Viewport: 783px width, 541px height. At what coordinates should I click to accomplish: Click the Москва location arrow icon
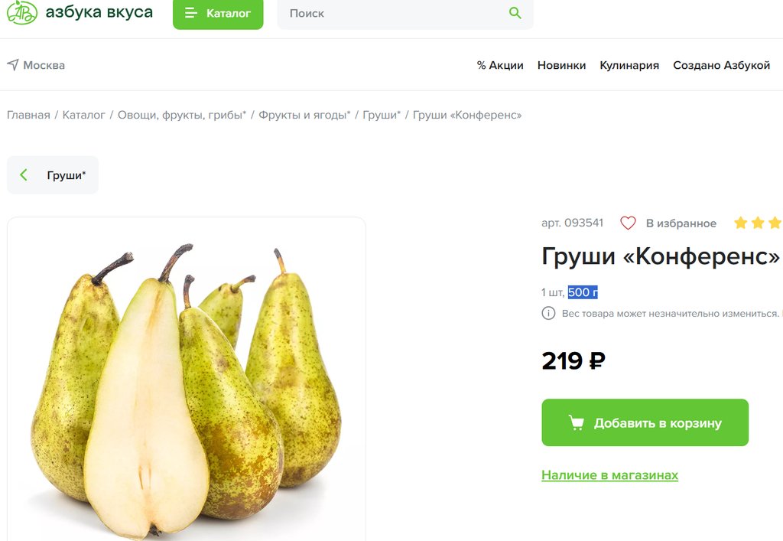[13, 65]
